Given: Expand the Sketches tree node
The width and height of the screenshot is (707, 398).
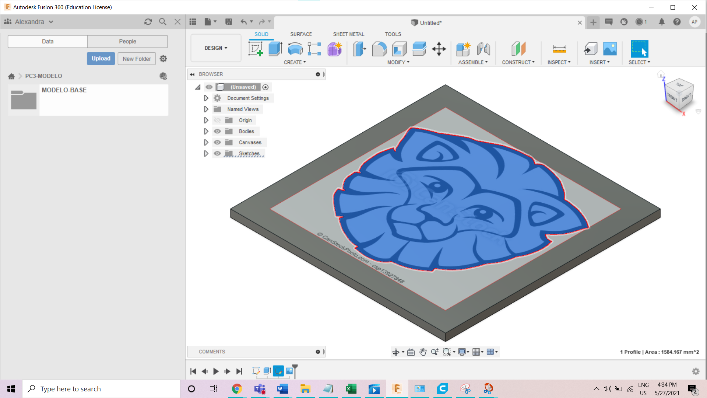Looking at the screenshot, I should (x=206, y=153).
